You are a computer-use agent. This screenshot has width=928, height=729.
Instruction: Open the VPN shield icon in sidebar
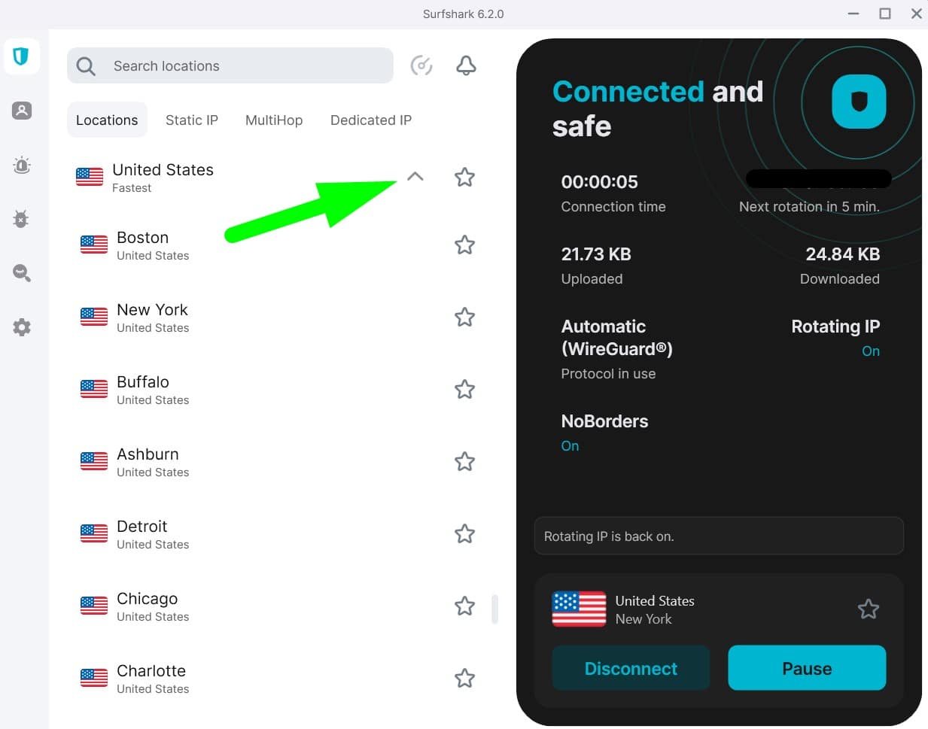21,56
